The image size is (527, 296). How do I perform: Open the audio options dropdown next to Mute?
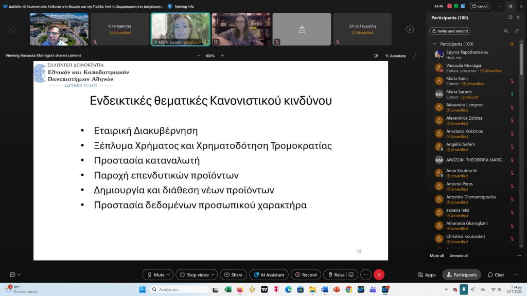pos(170,274)
